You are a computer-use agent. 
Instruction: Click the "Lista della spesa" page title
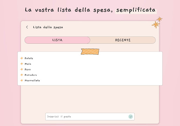pos(48,27)
